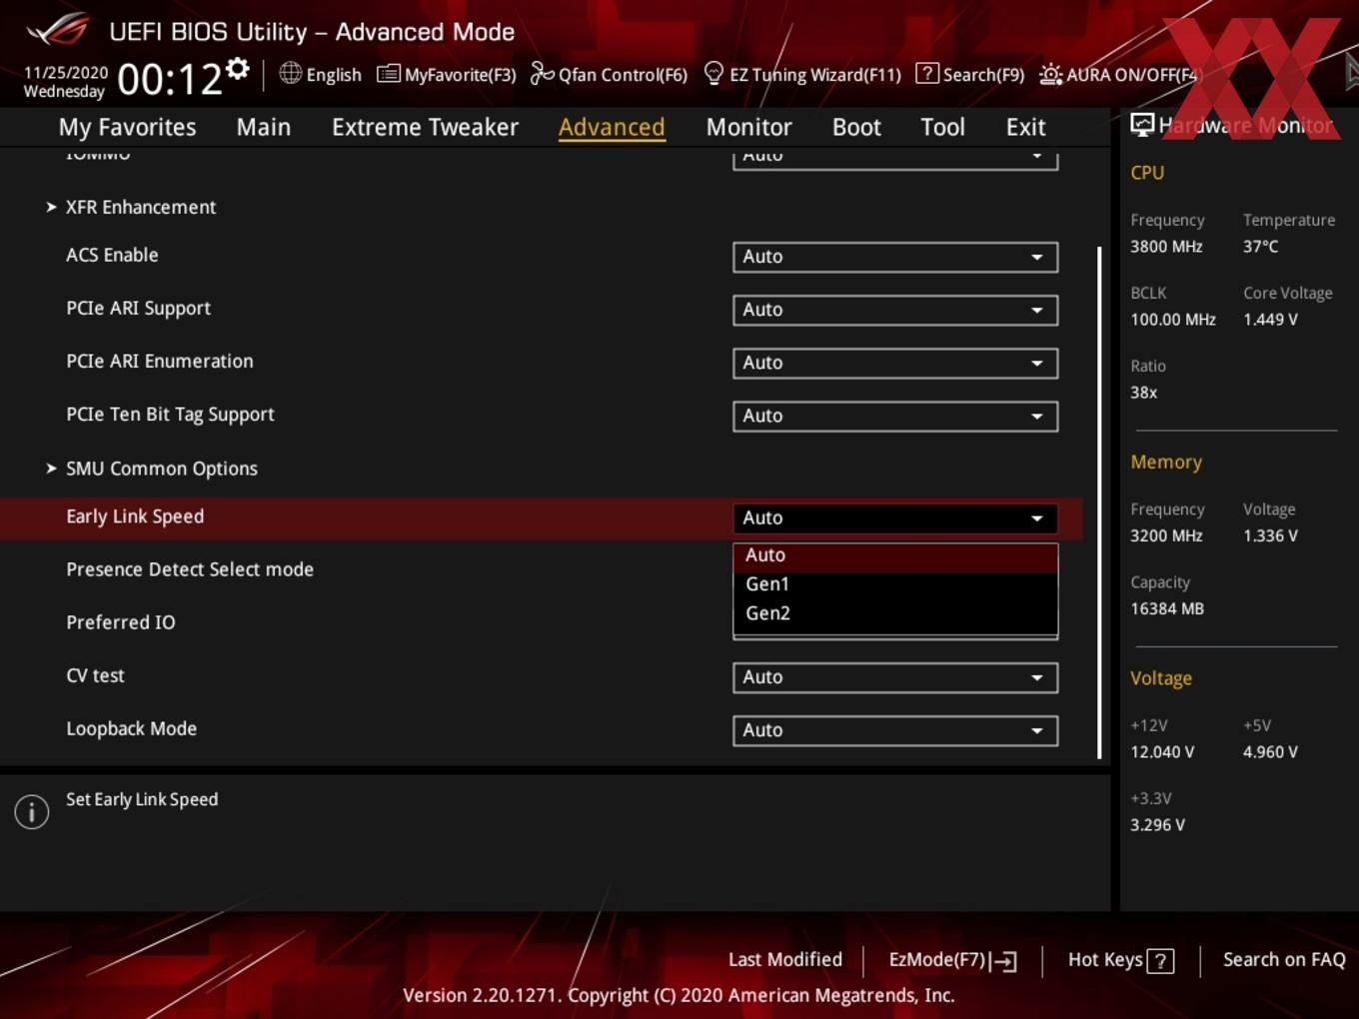
Task: Open the PCIe ARI Enumeration dropdown
Action: 895,363
